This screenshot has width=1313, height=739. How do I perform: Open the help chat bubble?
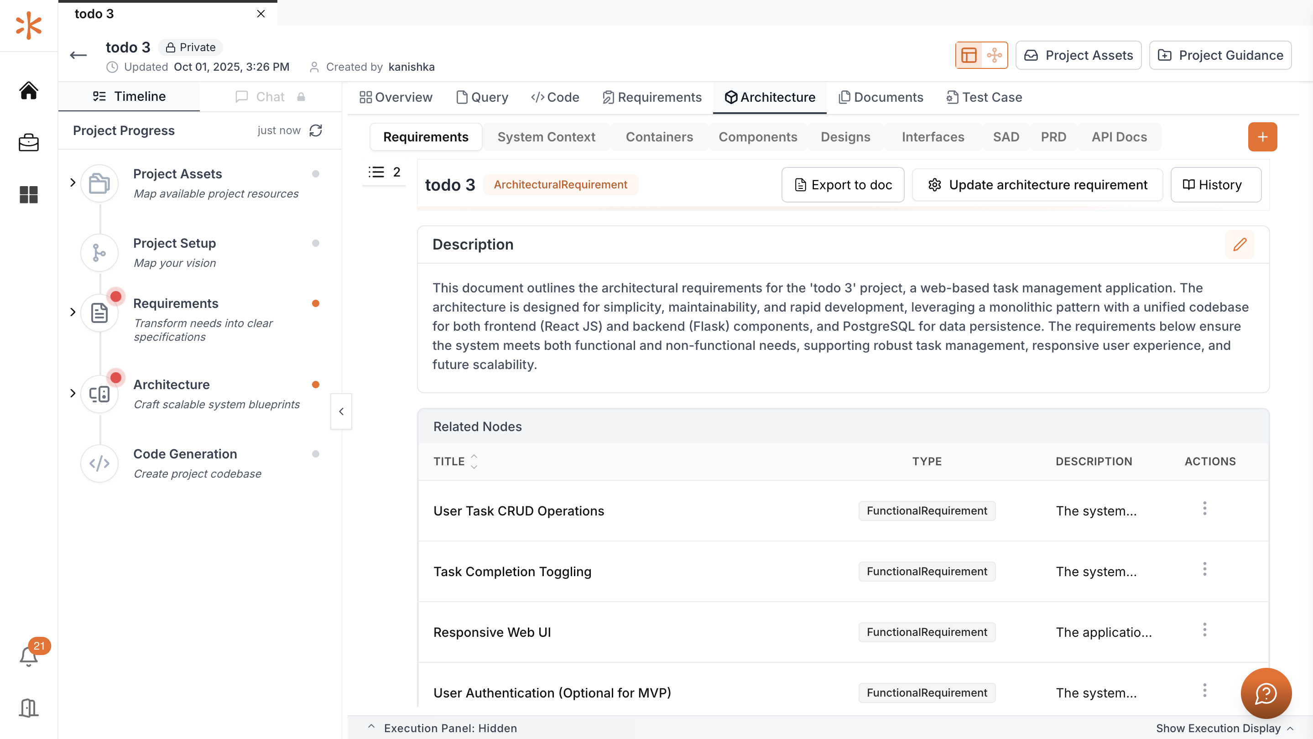click(1266, 693)
